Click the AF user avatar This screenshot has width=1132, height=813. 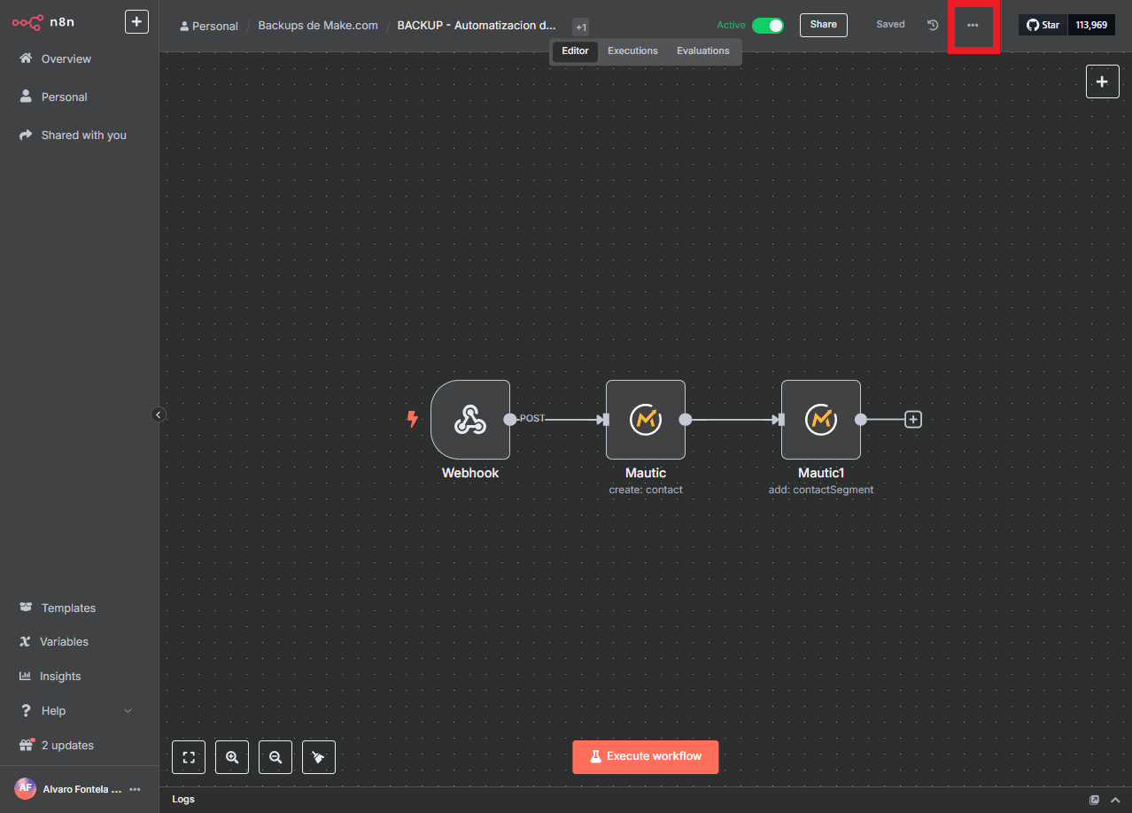coord(25,788)
